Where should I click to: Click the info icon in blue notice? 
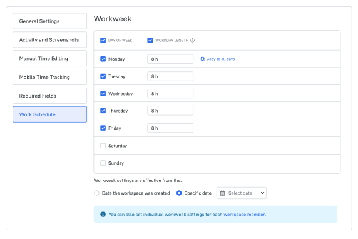(x=103, y=215)
